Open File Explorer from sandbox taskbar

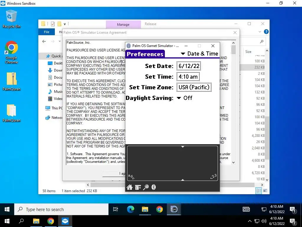pos(145,209)
